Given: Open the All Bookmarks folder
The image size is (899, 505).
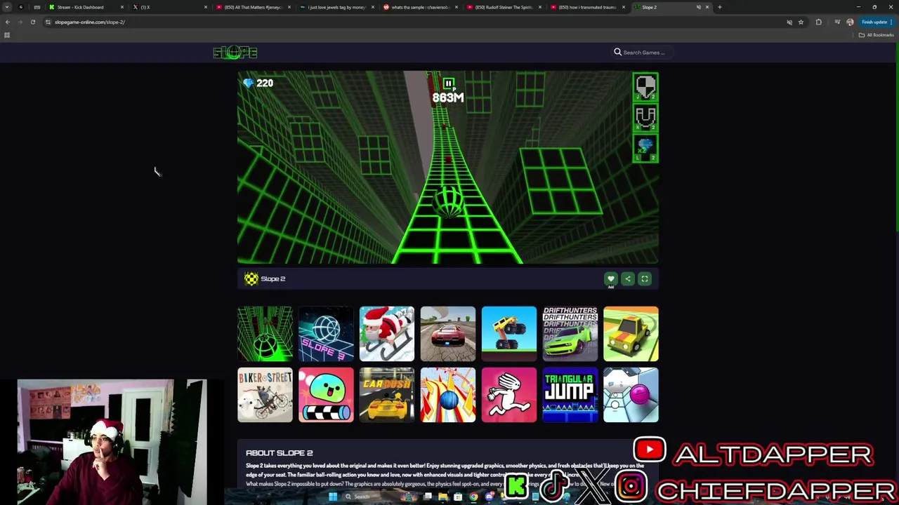Looking at the screenshot, I should coord(877,35).
